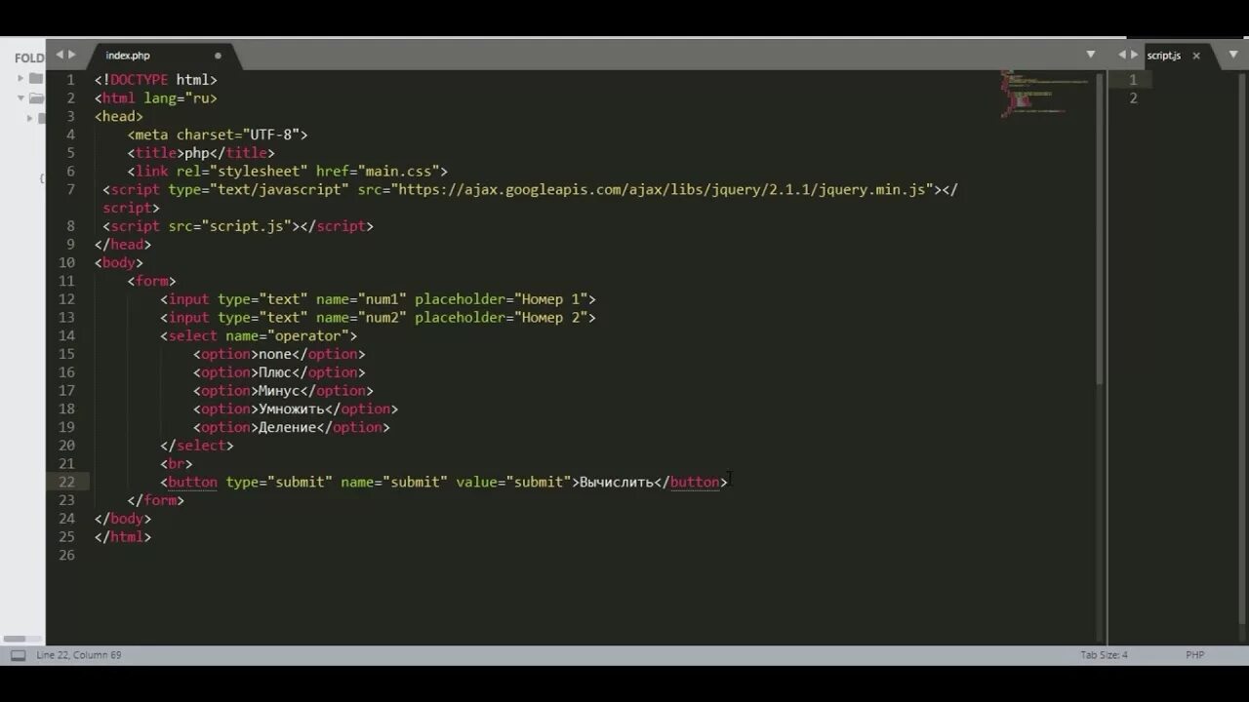Close the script.js tab
This screenshot has height=702, width=1249.
coord(1196,56)
